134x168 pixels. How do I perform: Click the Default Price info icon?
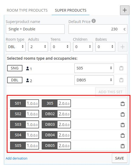94,21
